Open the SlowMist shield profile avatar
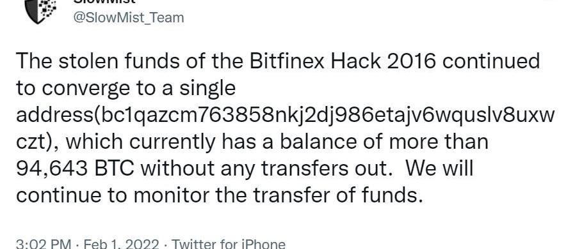 [40, 11]
